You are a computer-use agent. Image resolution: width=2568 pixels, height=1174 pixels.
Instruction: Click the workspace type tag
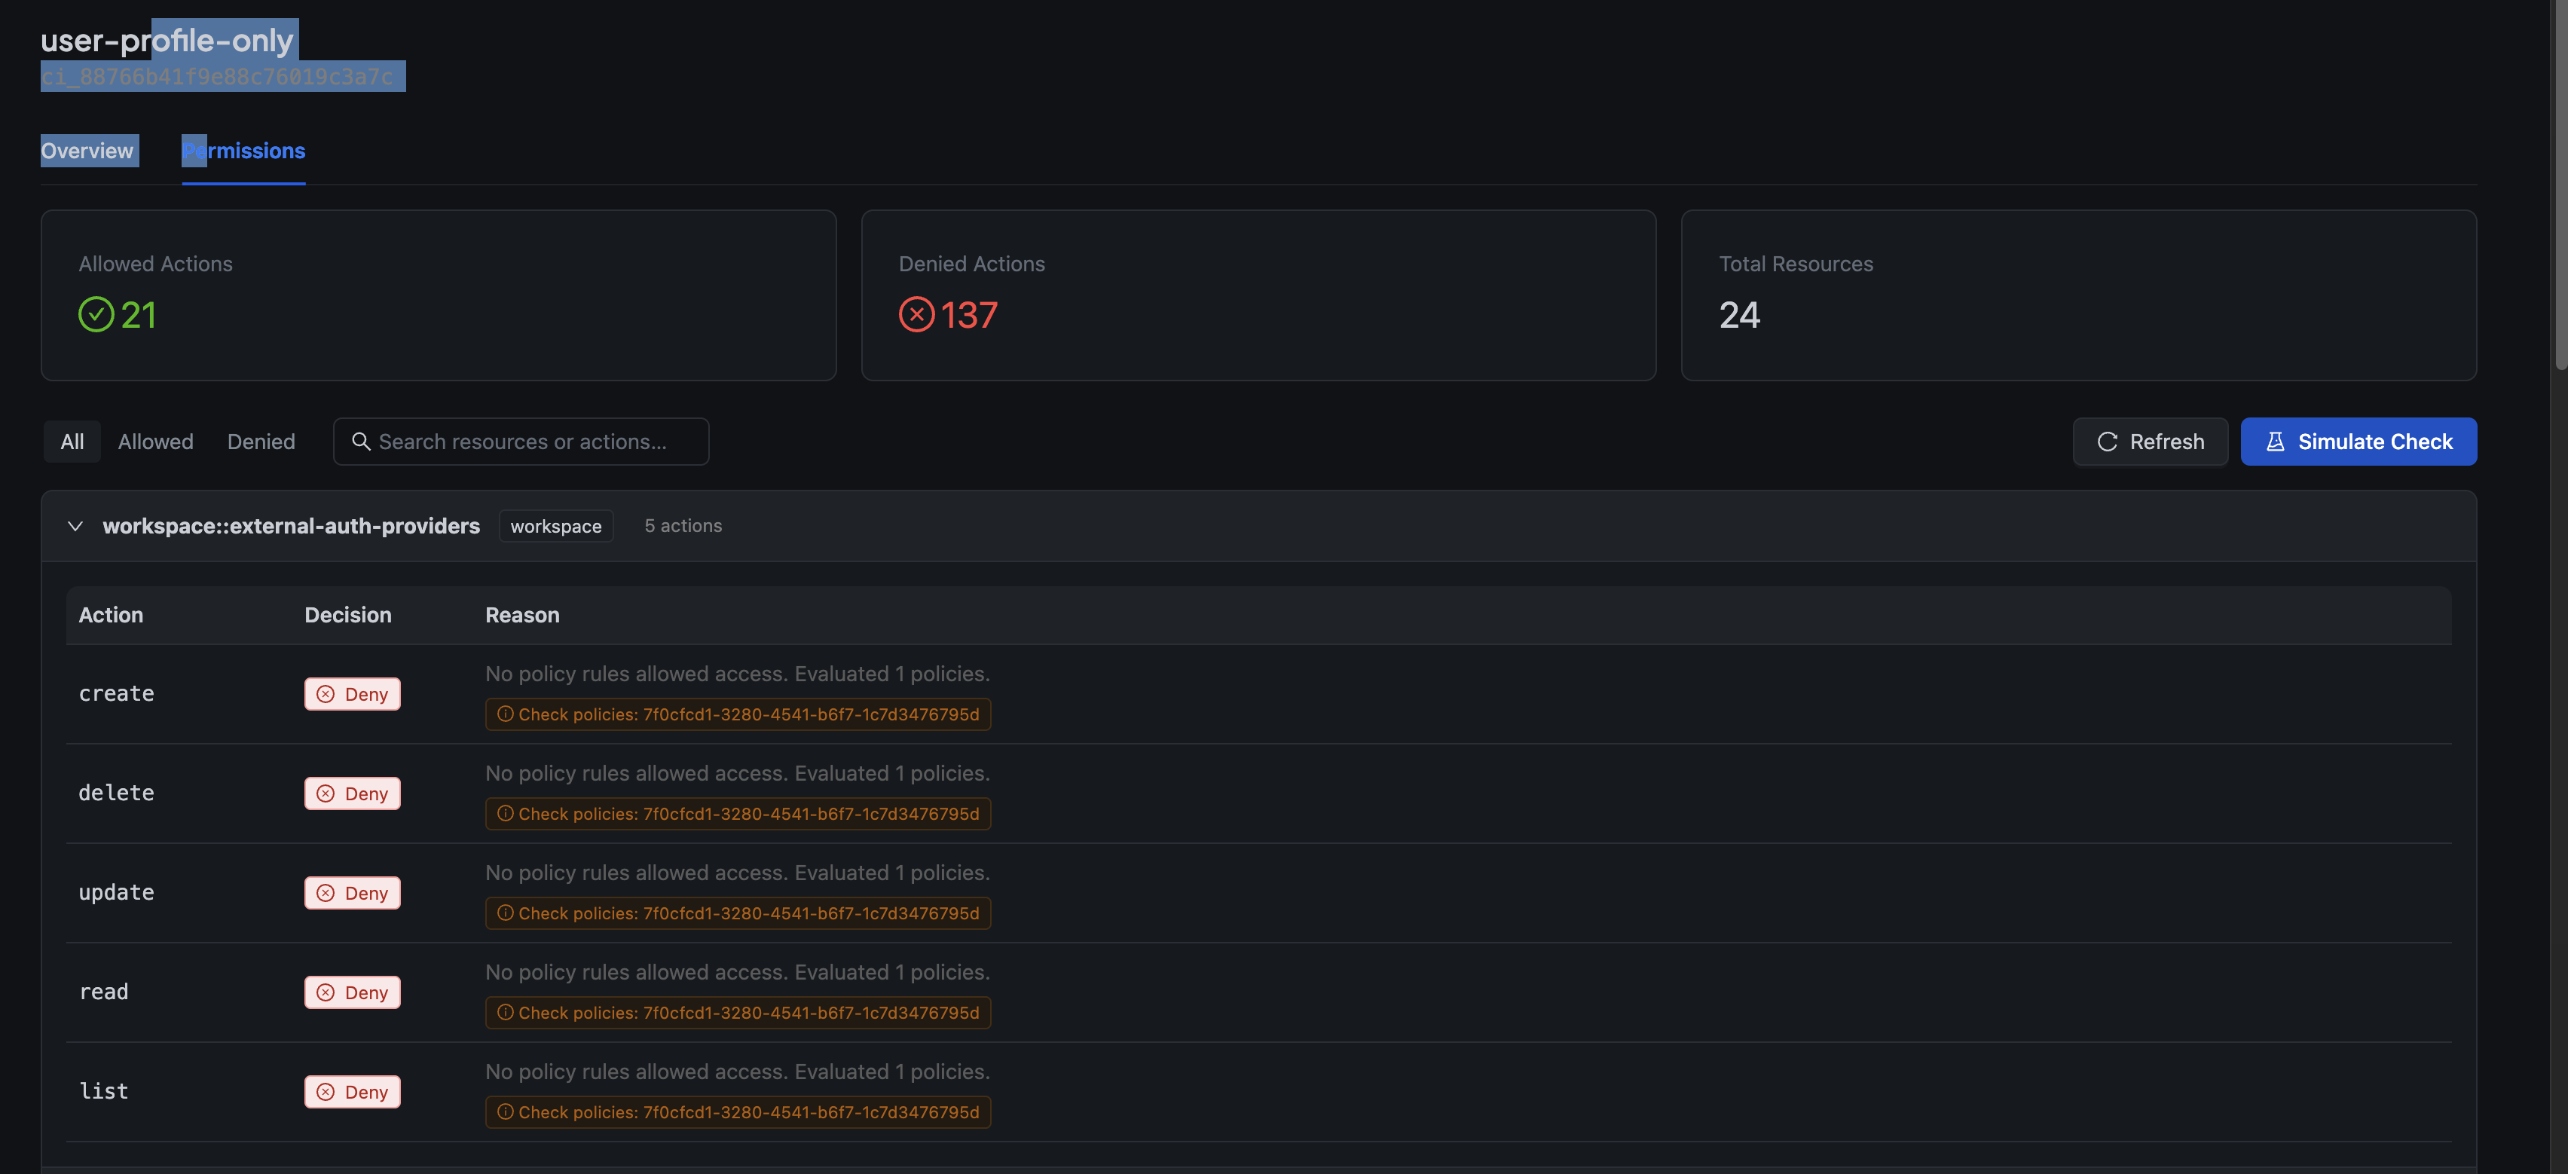pos(555,526)
